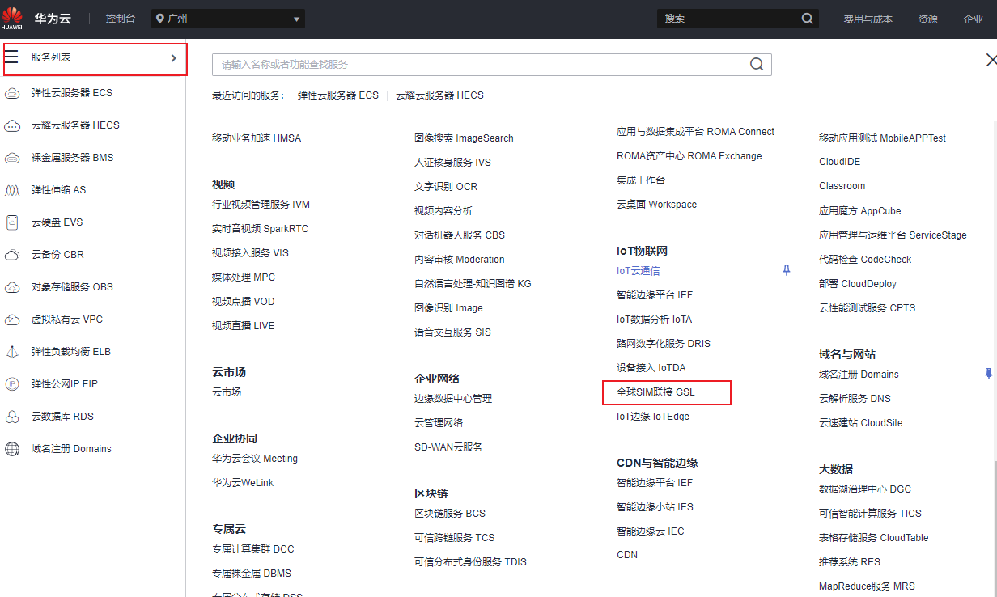This screenshot has height=597, width=997.
Task: Open 云桌面 Workspace service
Action: (x=656, y=205)
